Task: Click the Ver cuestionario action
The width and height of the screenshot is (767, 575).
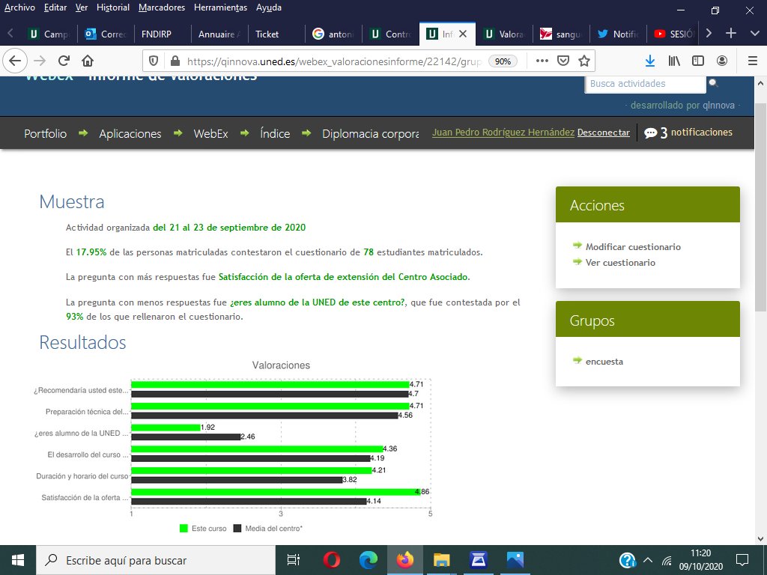Action: tap(620, 263)
